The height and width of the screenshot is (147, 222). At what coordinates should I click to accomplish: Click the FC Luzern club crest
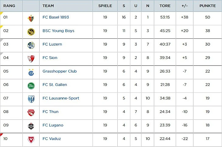31,45
